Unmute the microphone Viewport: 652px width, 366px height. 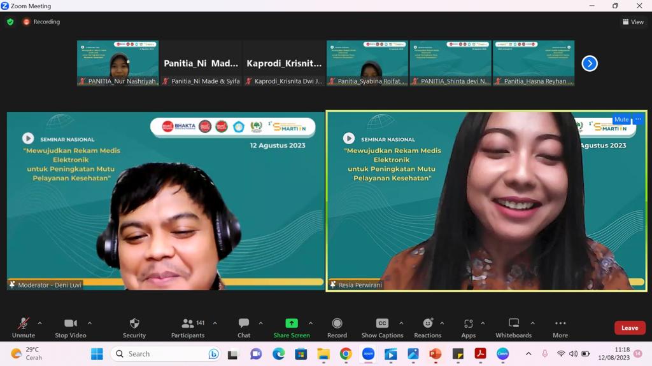pos(24,327)
